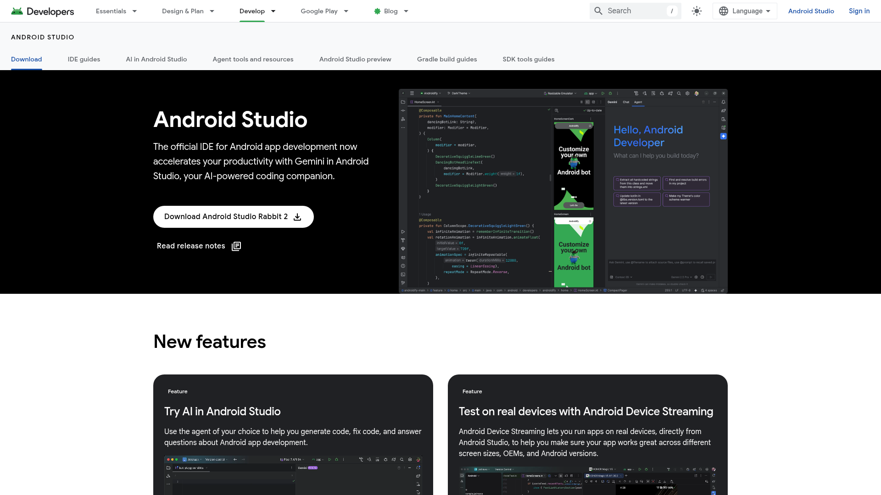881x495 pixels.
Task: Click the search magnifier icon
Action: pos(598,11)
